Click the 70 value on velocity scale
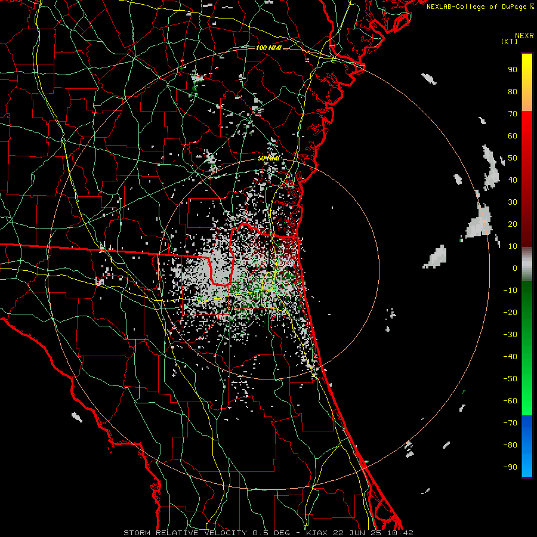This screenshot has height=537, width=537. coord(513,114)
